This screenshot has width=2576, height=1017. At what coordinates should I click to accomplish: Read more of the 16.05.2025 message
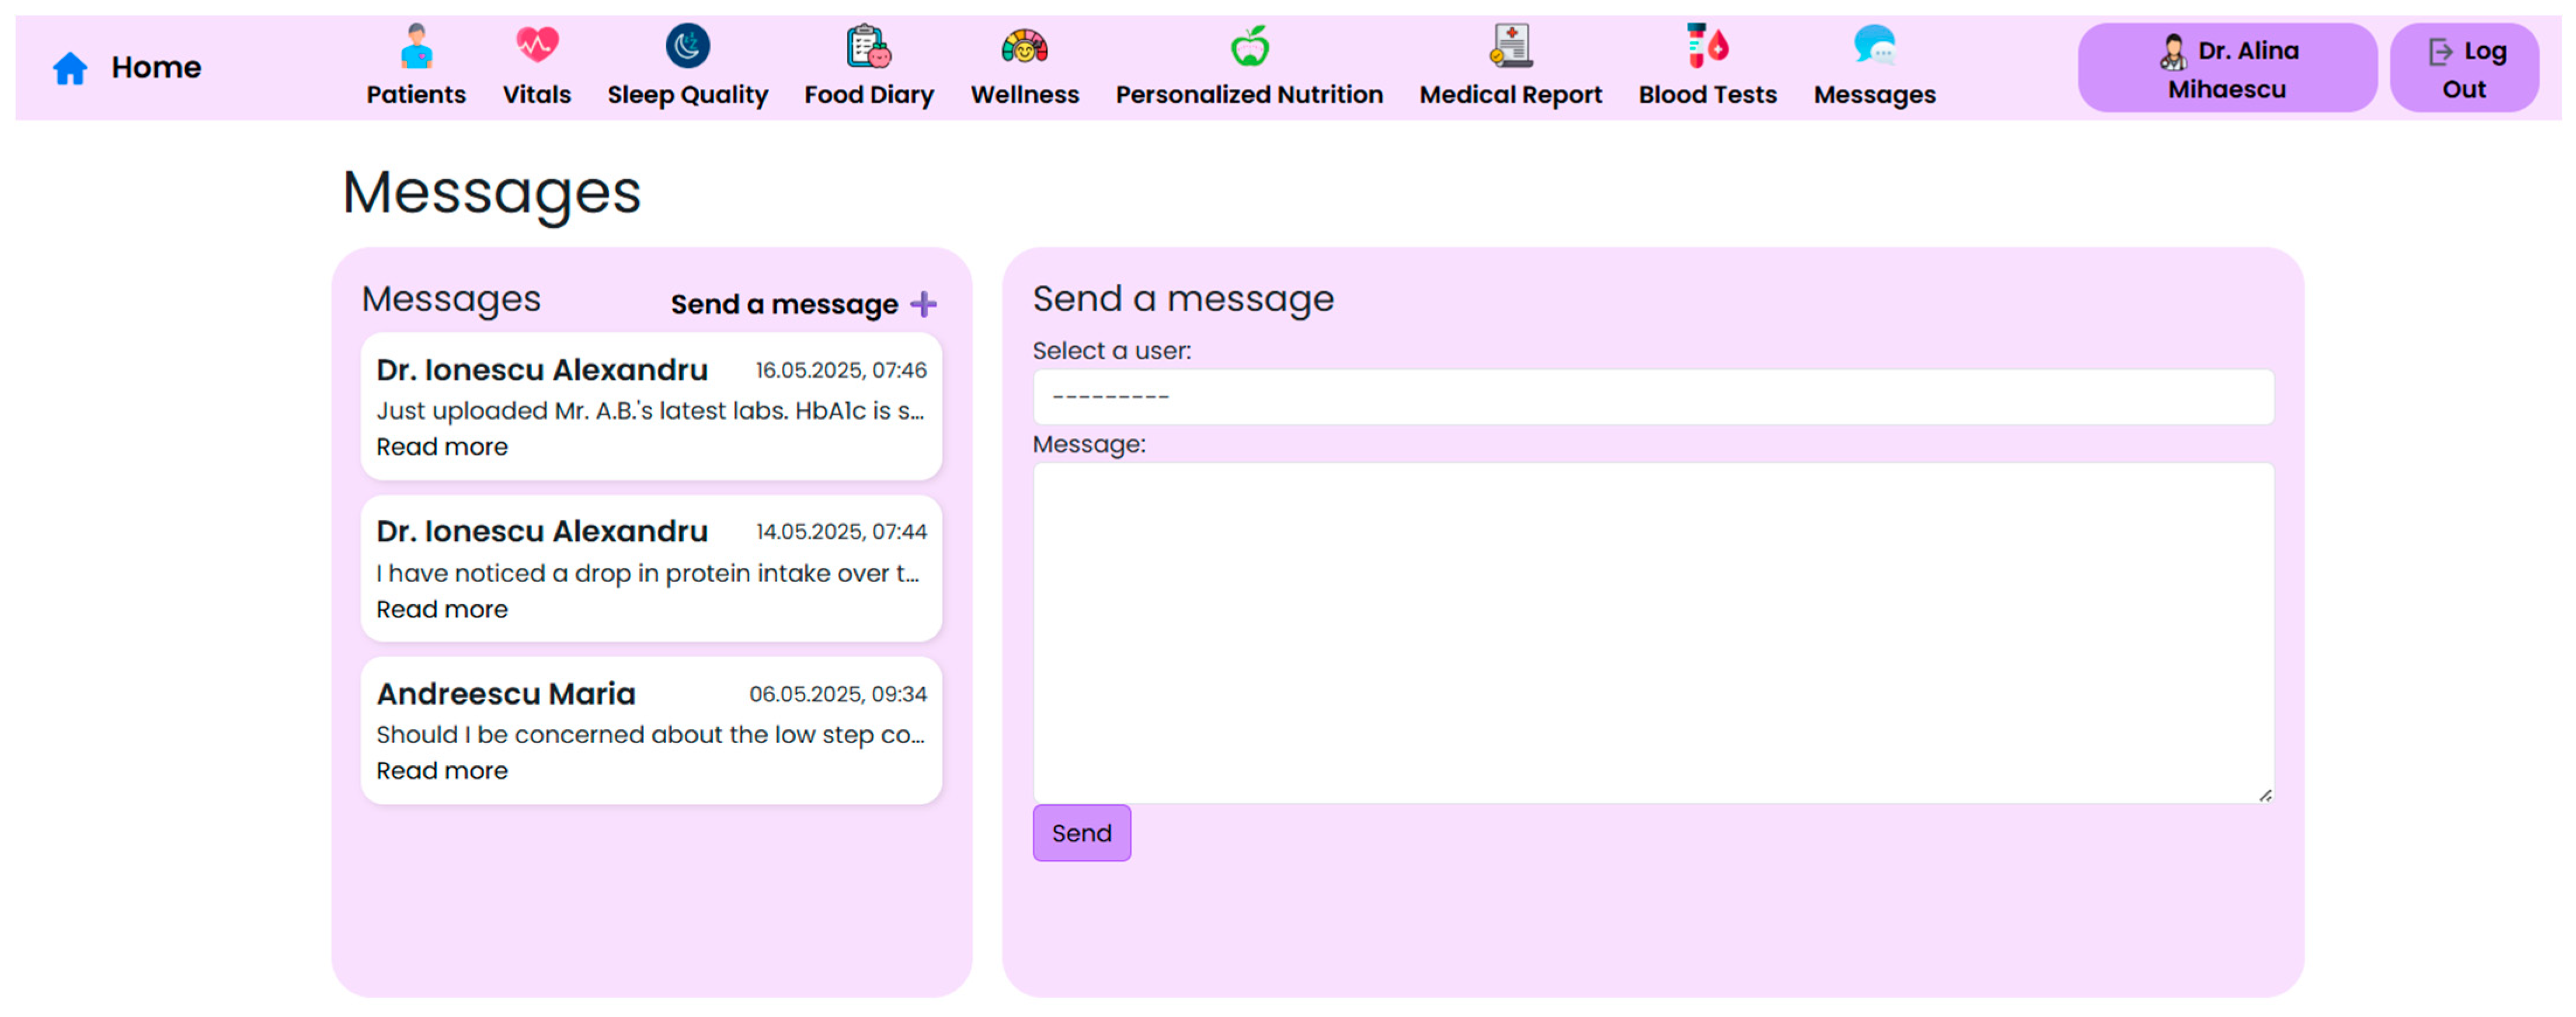441,447
